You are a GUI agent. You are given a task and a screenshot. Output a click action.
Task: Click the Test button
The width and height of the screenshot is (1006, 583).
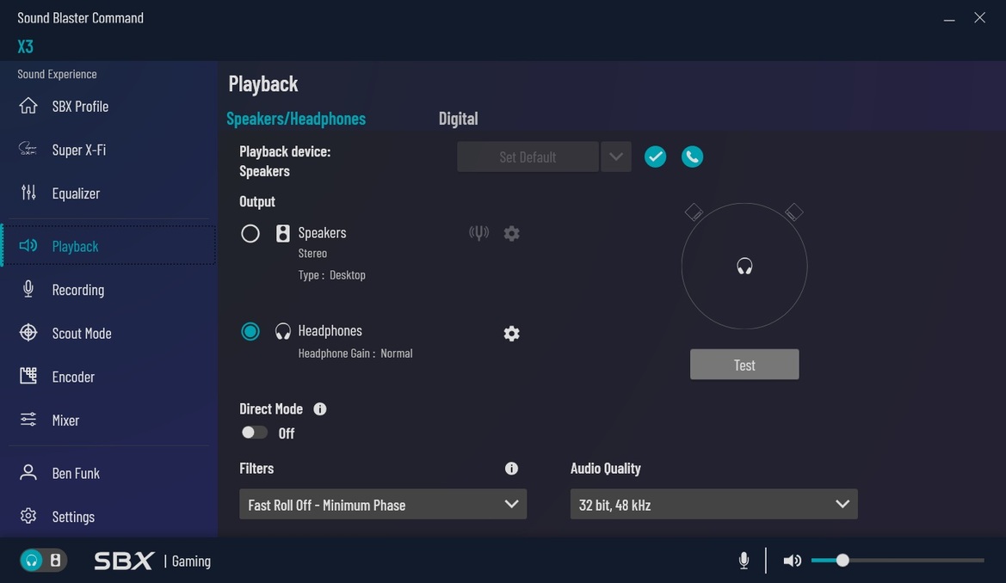[x=744, y=365]
